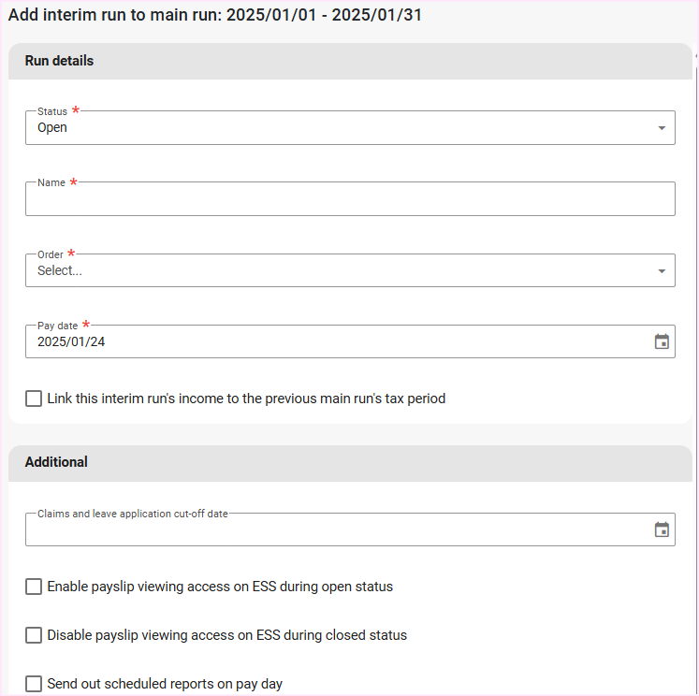699x696 pixels.
Task: Click the Order field label
Action: pyautogui.click(x=51, y=254)
